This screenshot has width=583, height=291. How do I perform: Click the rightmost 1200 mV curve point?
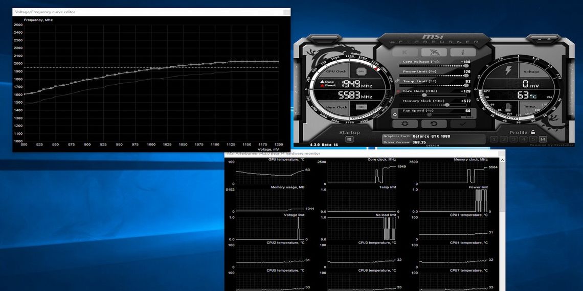pyautogui.click(x=278, y=62)
